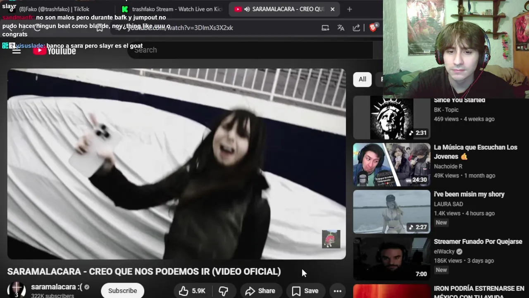Subscribe to the saramalacara channel
Image resolution: width=529 pixels, height=298 pixels.
coord(122,291)
